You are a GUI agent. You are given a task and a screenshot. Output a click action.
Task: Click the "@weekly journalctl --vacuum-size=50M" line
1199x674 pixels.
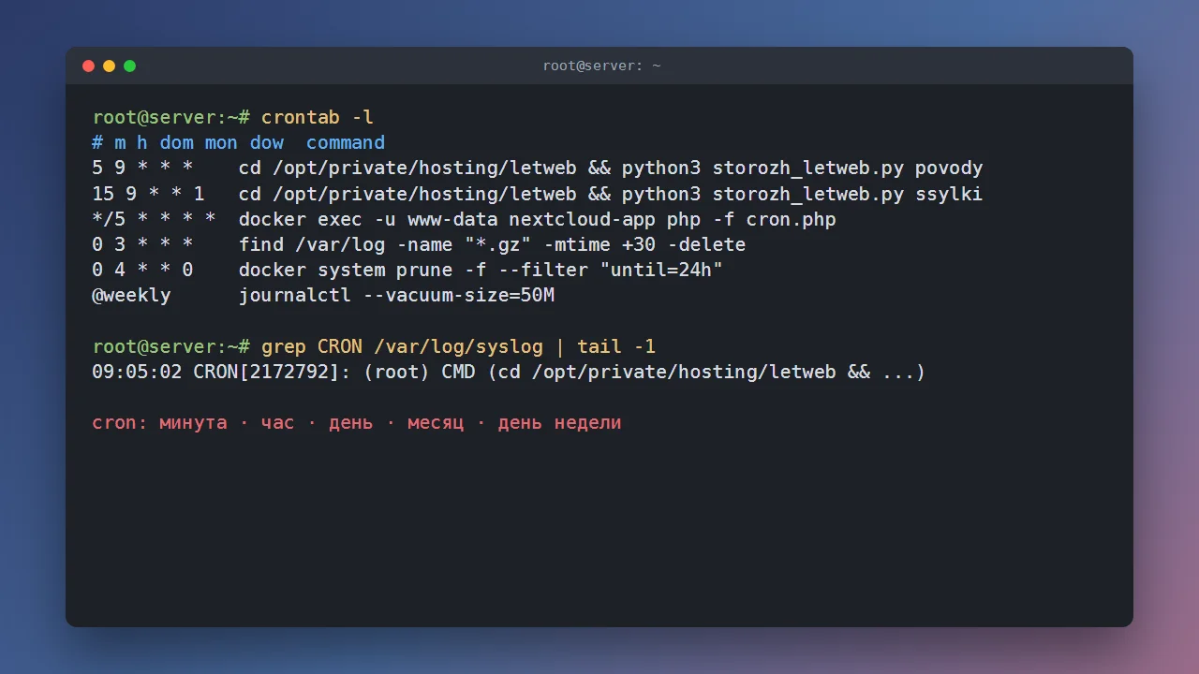(x=323, y=295)
